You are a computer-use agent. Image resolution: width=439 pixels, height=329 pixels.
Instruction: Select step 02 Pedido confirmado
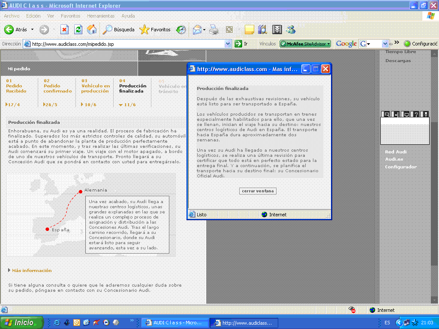pos(57,86)
